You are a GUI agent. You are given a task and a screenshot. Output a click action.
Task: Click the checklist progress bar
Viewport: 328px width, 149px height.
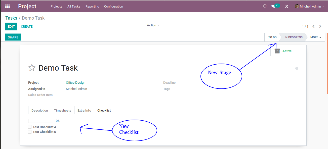tap(41, 121)
